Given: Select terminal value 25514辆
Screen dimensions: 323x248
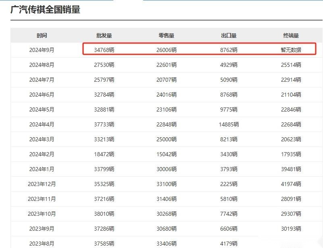Looking at the screenshot, I should coord(291,65).
